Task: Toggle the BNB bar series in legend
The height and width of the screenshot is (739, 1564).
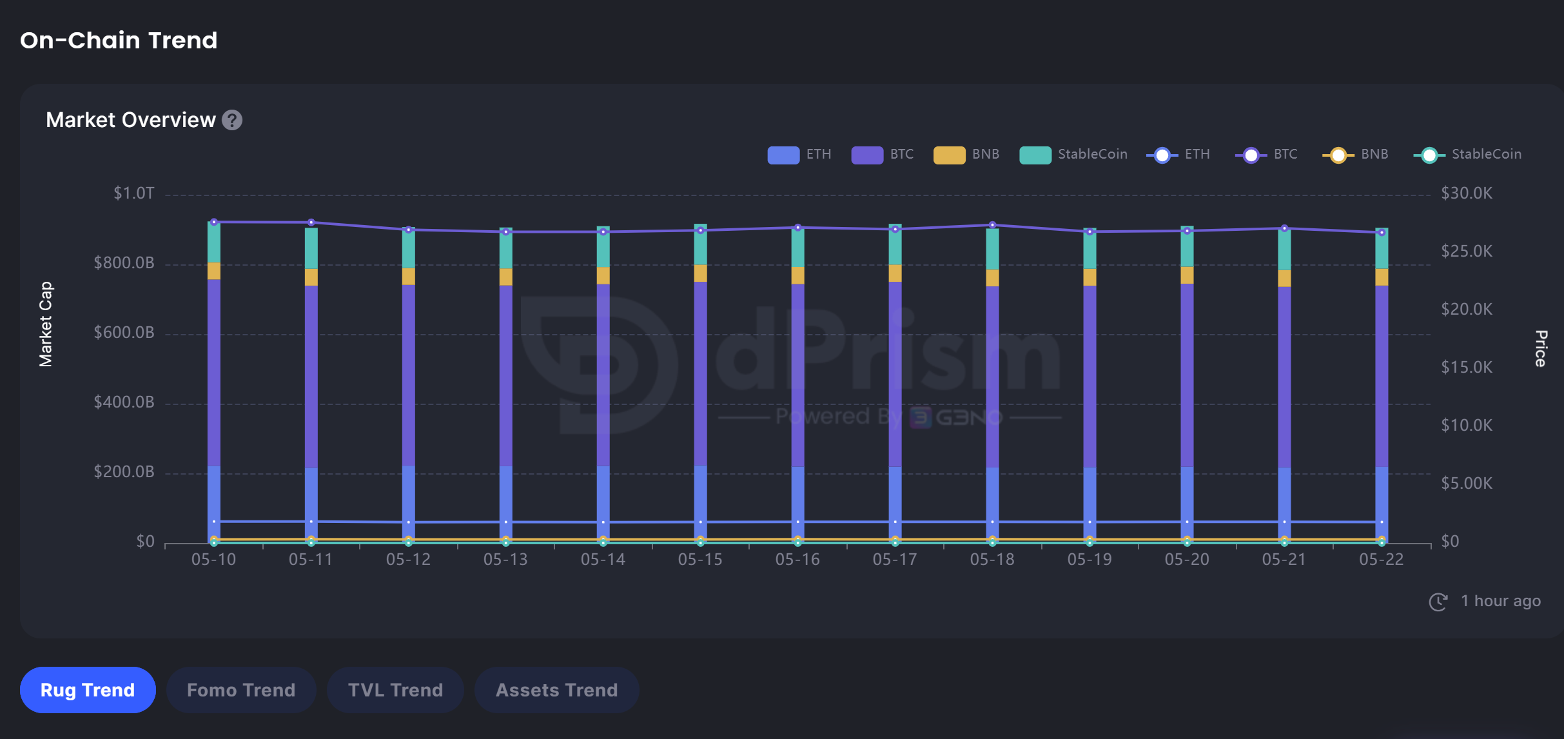Action: coord(949,155)
